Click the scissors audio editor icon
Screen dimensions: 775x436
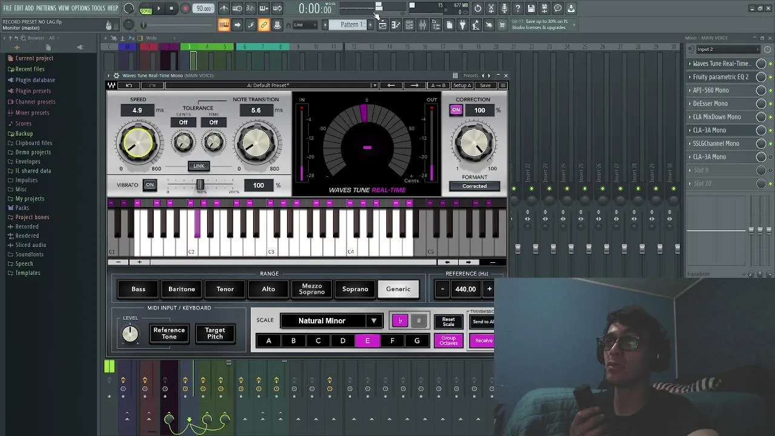tap(491, 8)
